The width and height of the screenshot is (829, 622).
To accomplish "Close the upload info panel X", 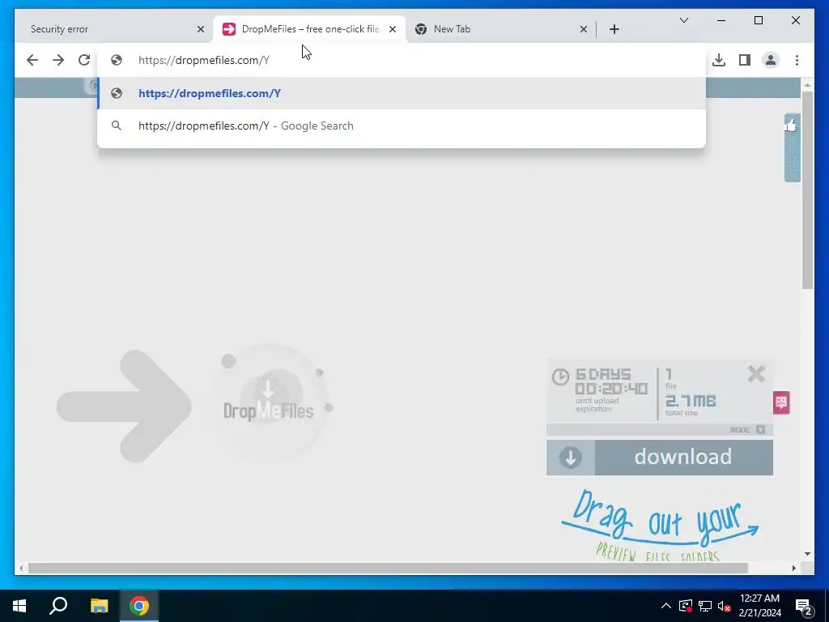I will [756, 374].
